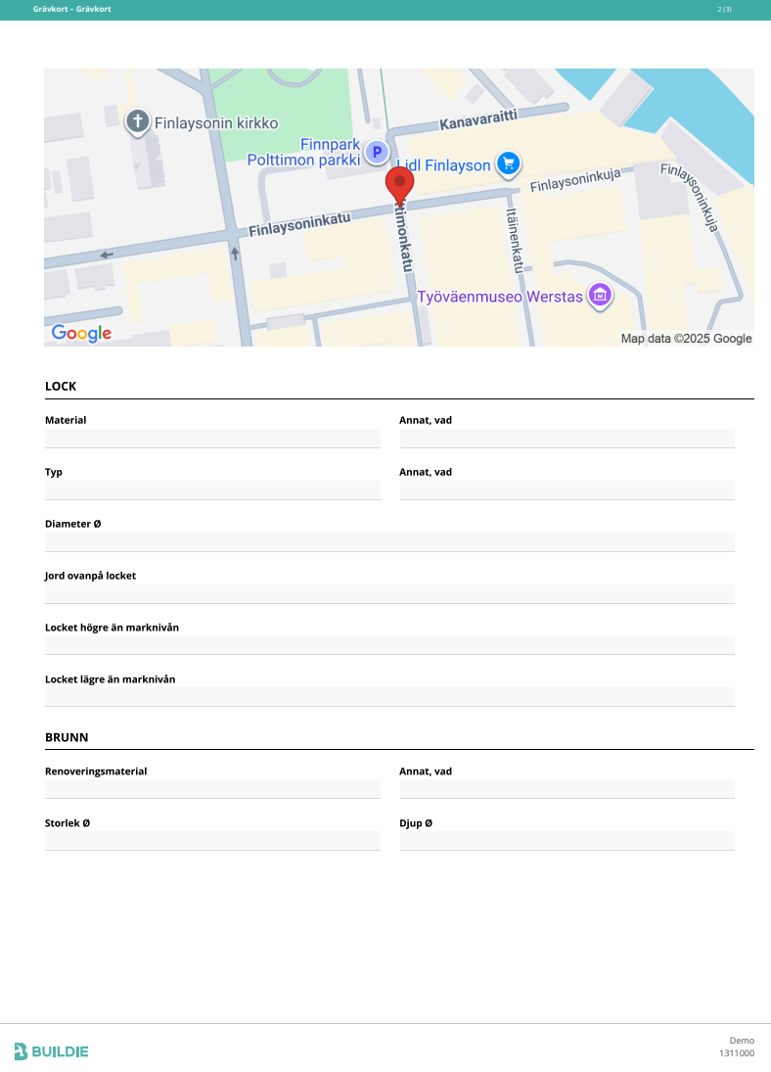Click the Material input field
This screenshot has height=1072, width=771.
tap(212, 439)
